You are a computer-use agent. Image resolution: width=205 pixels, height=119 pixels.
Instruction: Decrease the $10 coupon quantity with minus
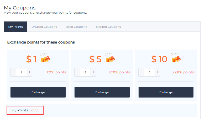[x=141, y=72]
